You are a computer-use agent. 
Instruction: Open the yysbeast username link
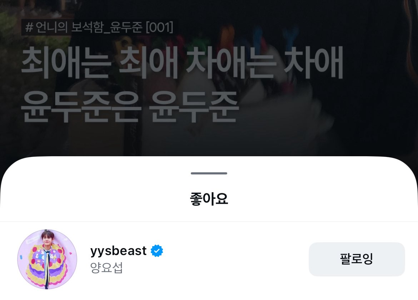click(x=118, y=251)
